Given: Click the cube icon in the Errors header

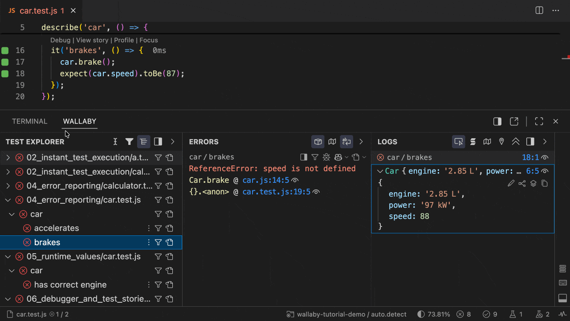Looking at the screenshot, I should click(318, 142).
